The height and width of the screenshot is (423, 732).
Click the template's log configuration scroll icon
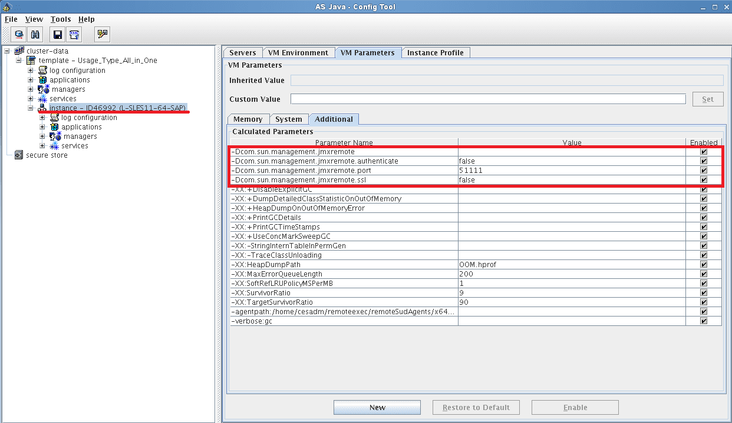click(42, 70)
